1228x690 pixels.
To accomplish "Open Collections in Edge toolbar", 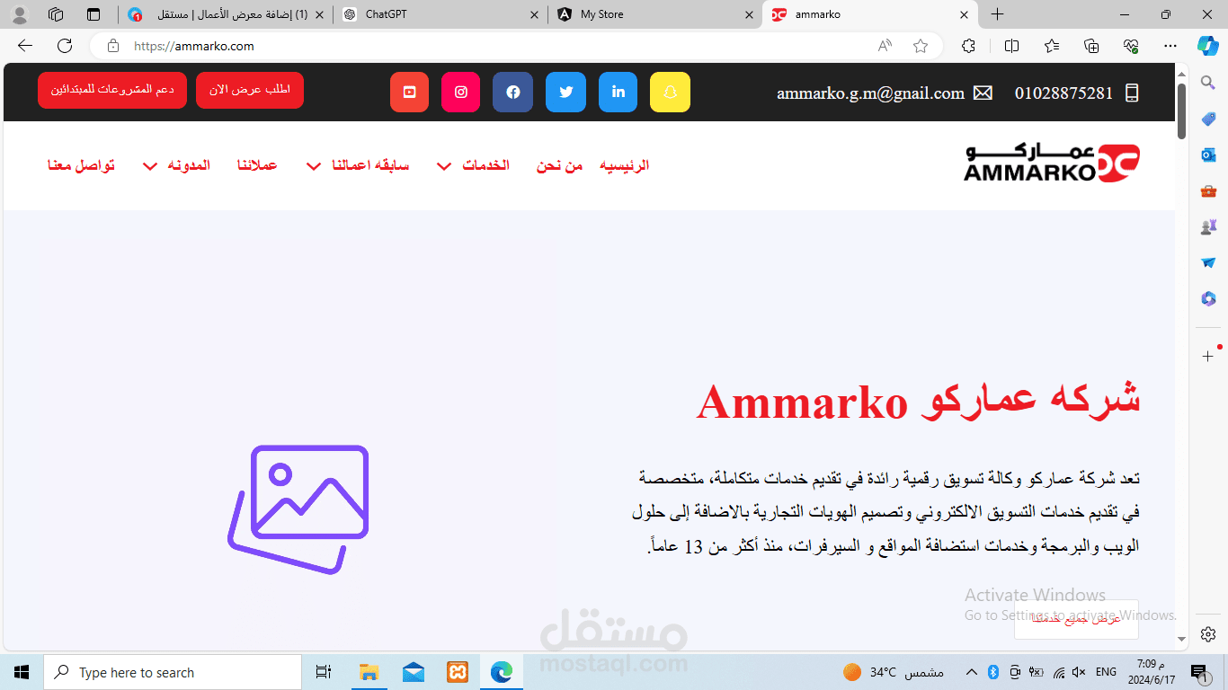I will point(1091,46).
